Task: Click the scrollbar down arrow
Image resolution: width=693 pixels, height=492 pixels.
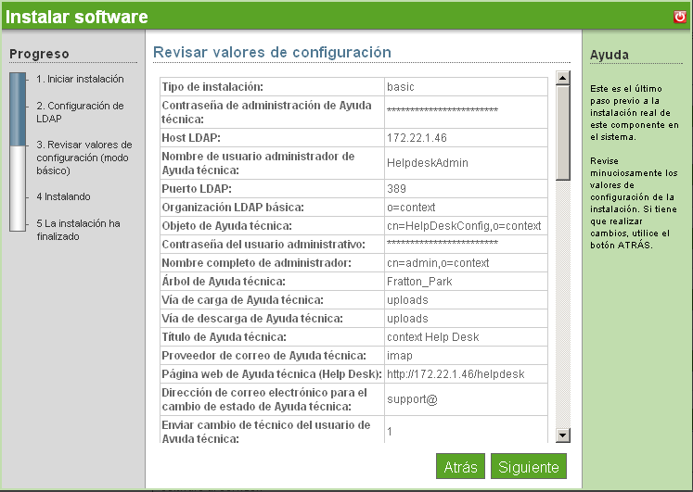Action: point(562,435)
